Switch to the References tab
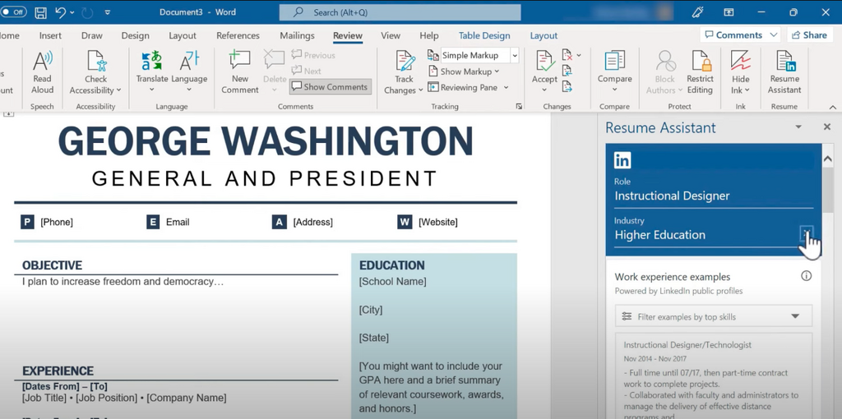 pyautogui.click(x=238, y=35)
